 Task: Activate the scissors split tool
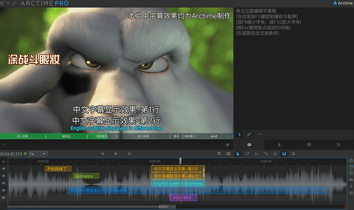click(257, 154)
